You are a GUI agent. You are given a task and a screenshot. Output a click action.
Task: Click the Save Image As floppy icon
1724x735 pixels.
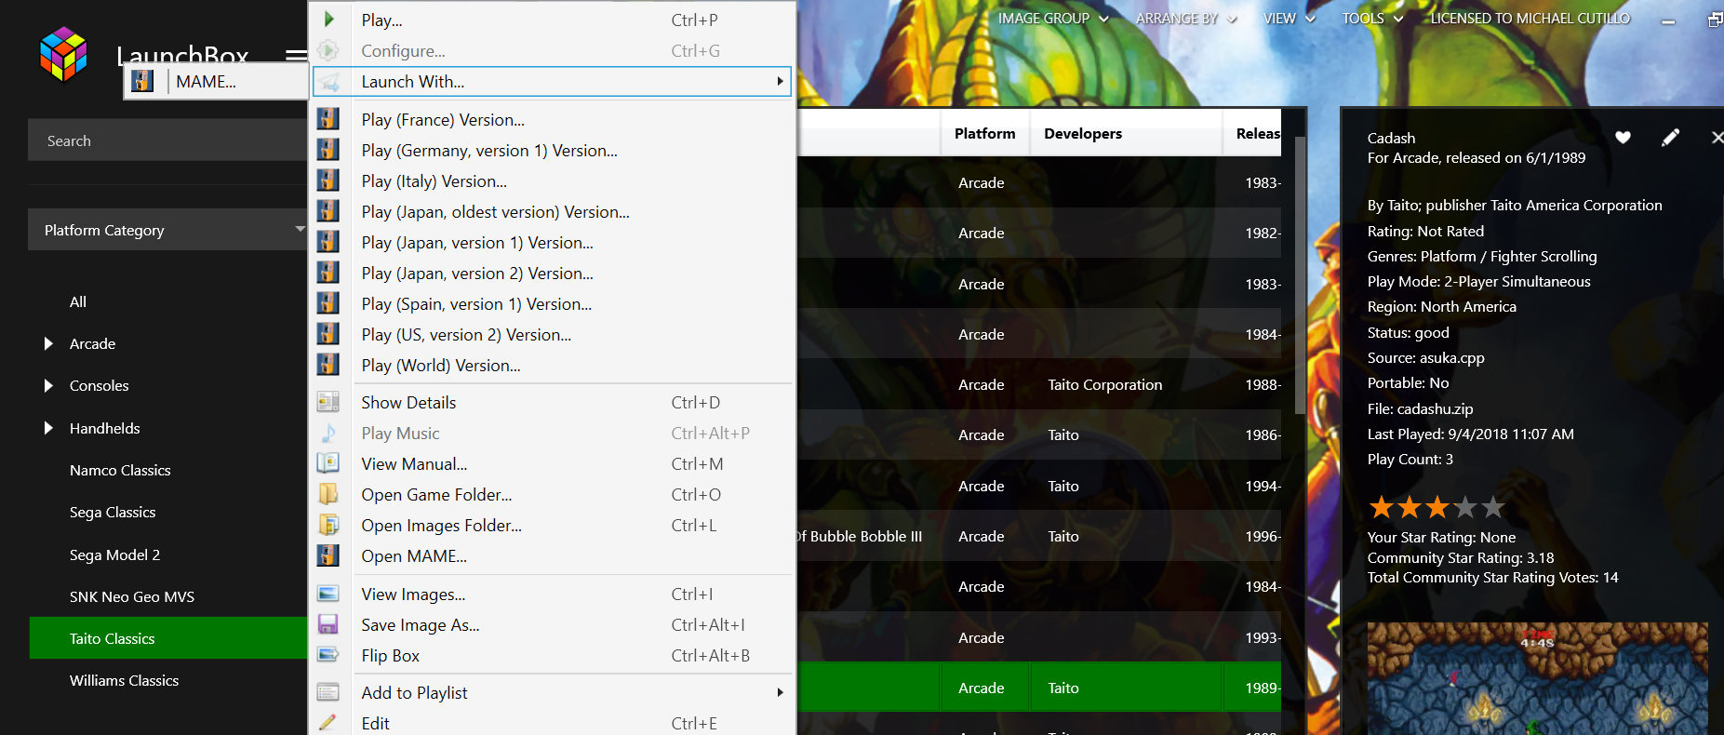click(328, 624)
